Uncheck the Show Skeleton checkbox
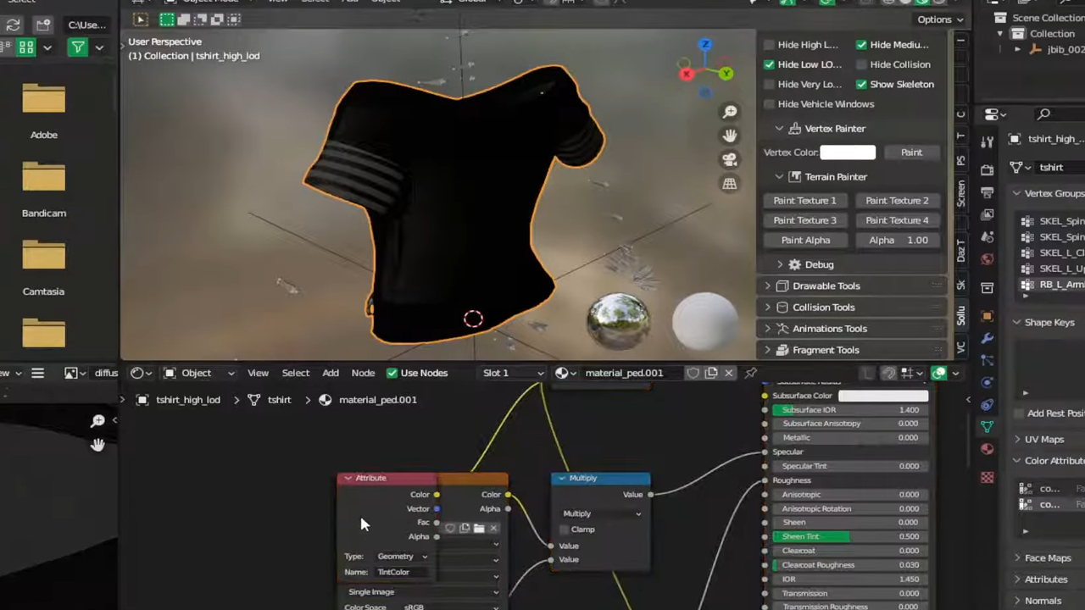Viewport: 1085px width, 610px height. coord(861,85)
